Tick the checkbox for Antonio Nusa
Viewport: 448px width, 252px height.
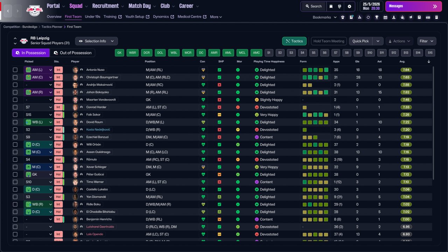coord(15,70)
